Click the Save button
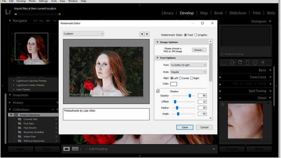 point(185,127)
